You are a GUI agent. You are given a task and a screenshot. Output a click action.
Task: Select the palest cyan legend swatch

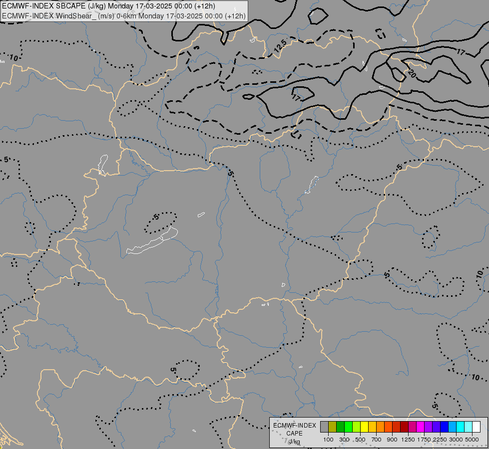469,427
